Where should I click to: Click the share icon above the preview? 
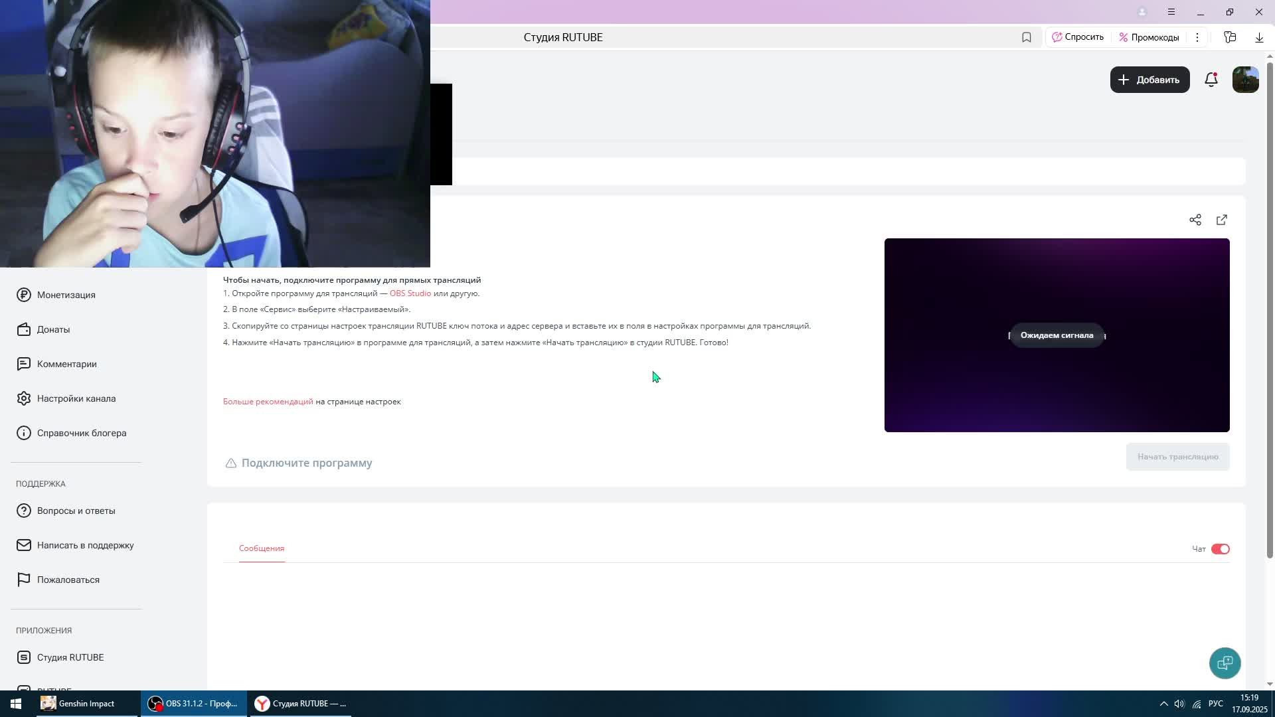(x=1195, y=220)
